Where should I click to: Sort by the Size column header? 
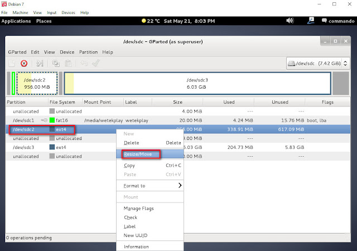(177, 102)
